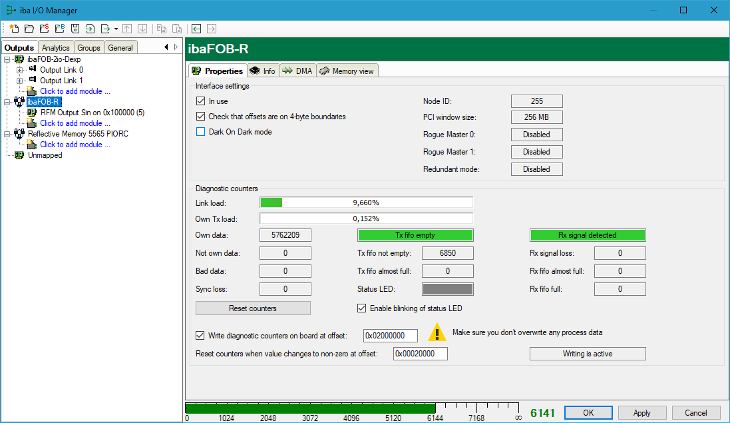Screen dimensions: 730x423
Task: Click the Apply button
Action: tap(641, 413)
